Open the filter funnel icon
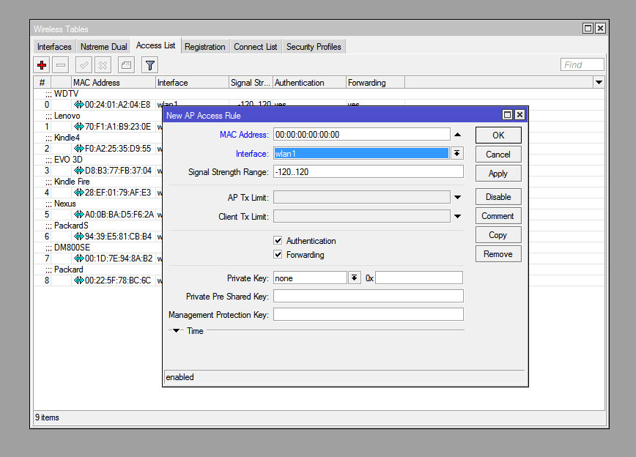 (149, 65)
